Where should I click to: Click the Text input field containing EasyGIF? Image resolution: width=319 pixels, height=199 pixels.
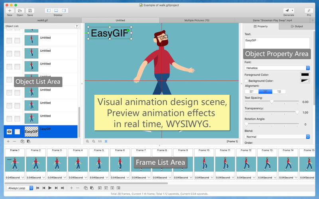coord(277,43)
